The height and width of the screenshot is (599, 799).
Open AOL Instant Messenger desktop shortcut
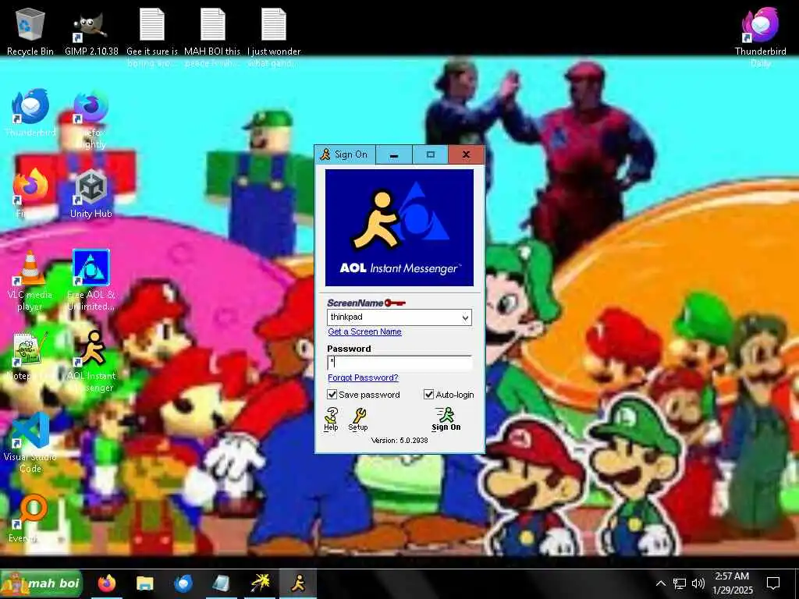(92, 360)
